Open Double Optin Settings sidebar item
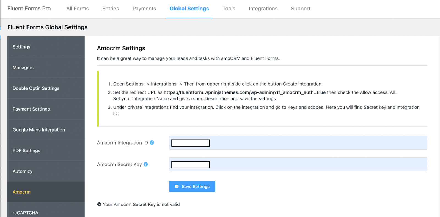The width and height of the screenshot is (440, 217). coord(46,88)
